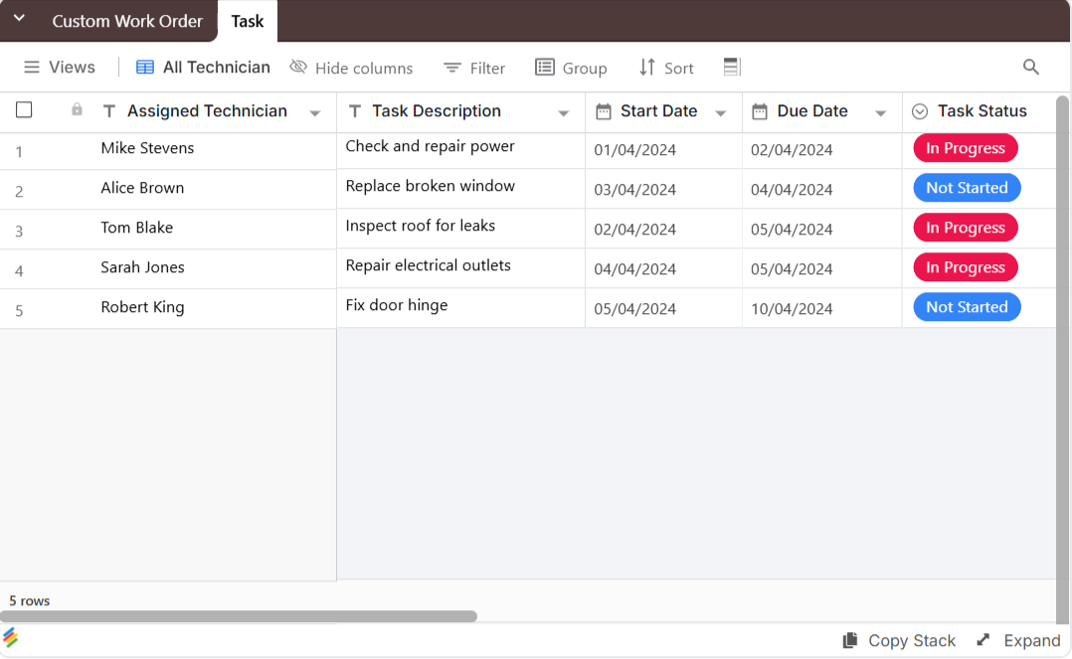Click 'Replace broken window' cell
1072x659 pixels.
[x=460, y=190]
